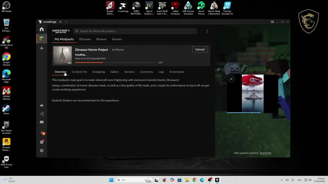Open Google Chrome desktop shortcut

tap(6, 60)
